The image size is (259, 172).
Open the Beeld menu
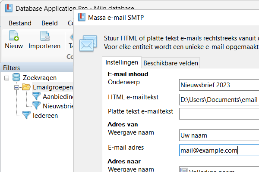pos(50,23)
